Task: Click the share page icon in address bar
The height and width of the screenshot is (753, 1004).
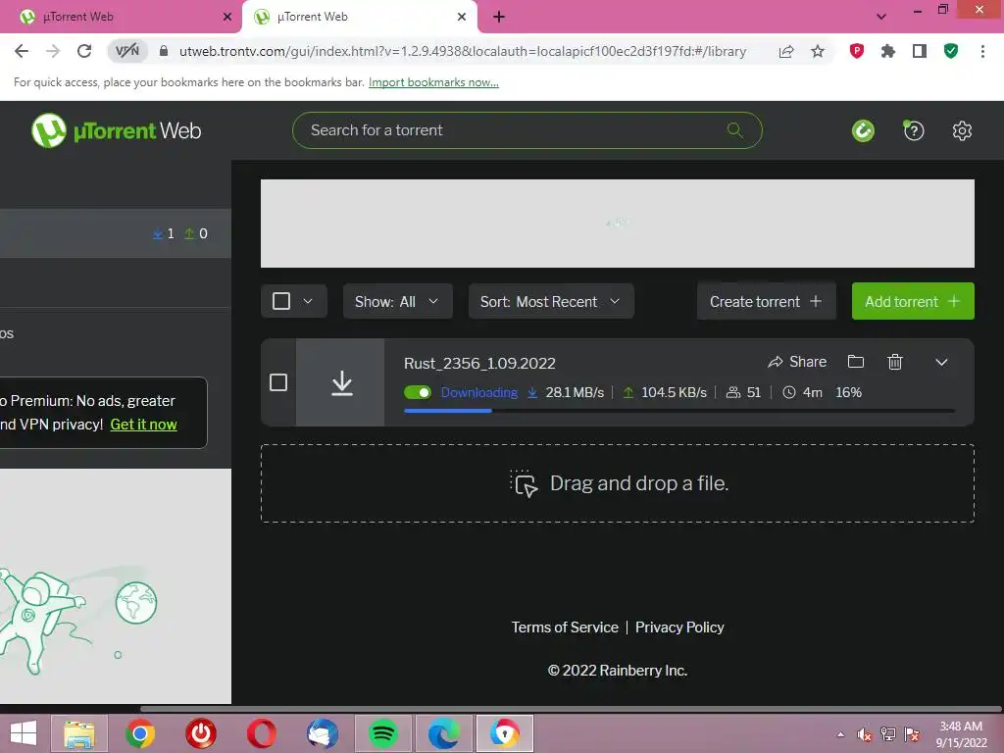Action: 786,51
